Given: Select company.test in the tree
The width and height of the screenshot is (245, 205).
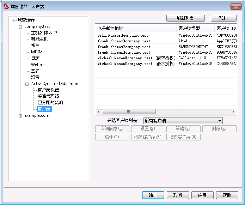Looking at the screenshot, I should (37, 26).
